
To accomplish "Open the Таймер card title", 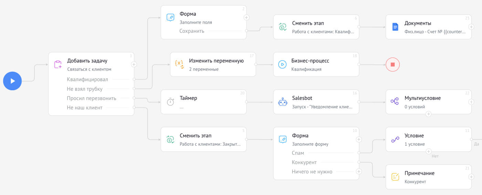I will (188, 98).
